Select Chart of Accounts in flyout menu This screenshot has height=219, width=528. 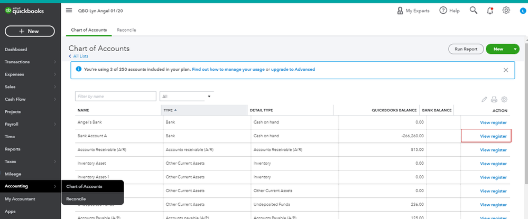tap(92, 186)
